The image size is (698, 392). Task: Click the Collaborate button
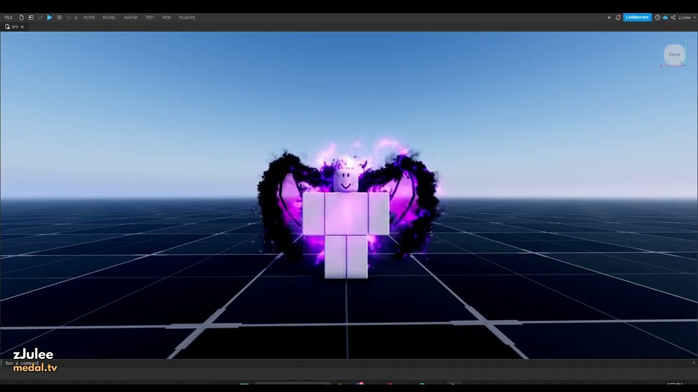tap(637, 17)
